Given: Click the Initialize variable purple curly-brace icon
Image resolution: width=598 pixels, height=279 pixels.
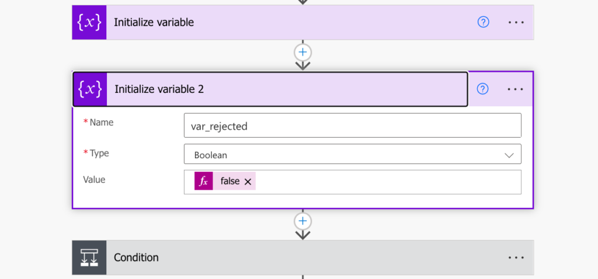Looking at the screenshot, I should pos(89,23).
